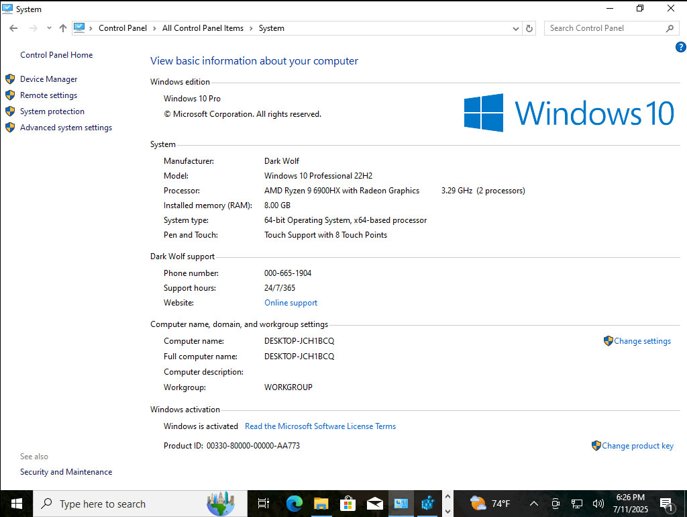Open the notification center icon
Screen dimensions: 687x517
666,504
